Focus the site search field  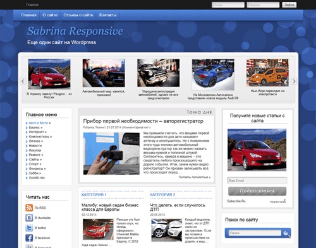255,233
